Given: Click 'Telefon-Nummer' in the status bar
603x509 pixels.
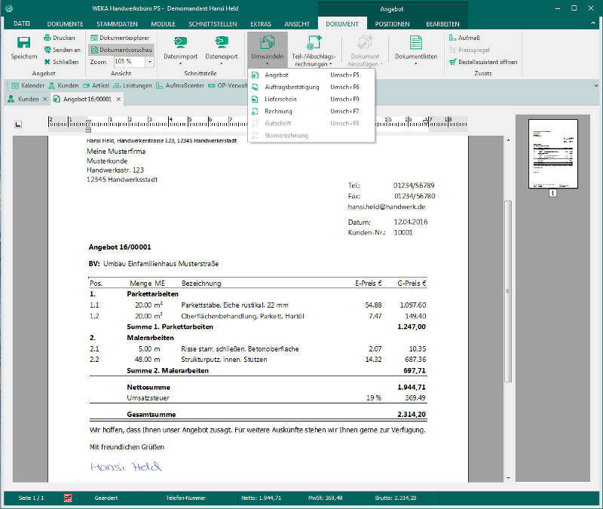Looking at the screenshot, I should pyautogui.click(x=185, y=498).
